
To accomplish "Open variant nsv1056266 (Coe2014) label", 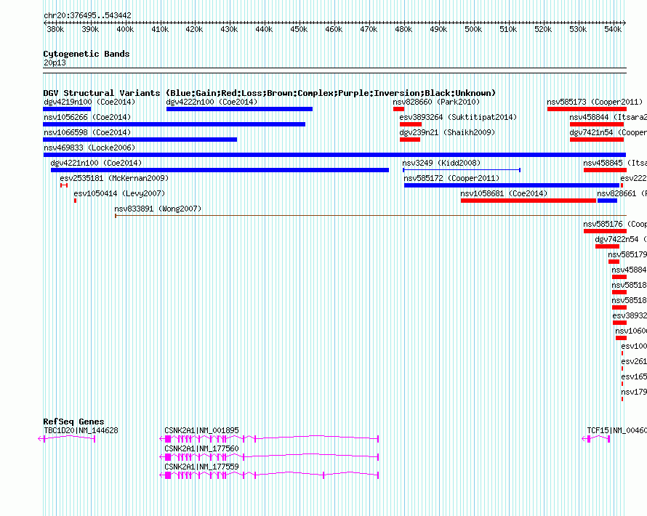I will (x=87, y=117).
